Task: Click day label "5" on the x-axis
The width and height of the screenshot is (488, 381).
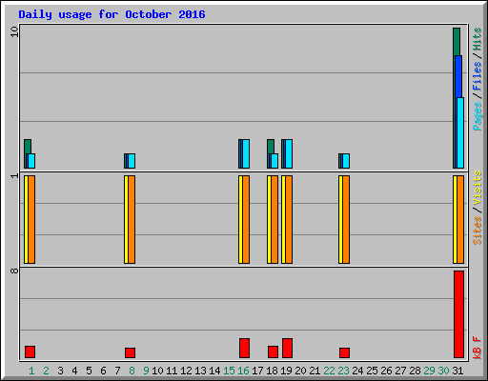Action: pyautogui.click(x=89, y=371)
